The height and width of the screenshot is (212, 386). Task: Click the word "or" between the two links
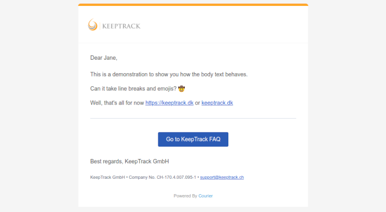click(197, 103)
